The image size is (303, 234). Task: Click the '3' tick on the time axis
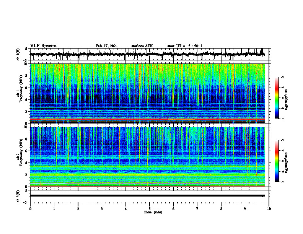point(102,209)
